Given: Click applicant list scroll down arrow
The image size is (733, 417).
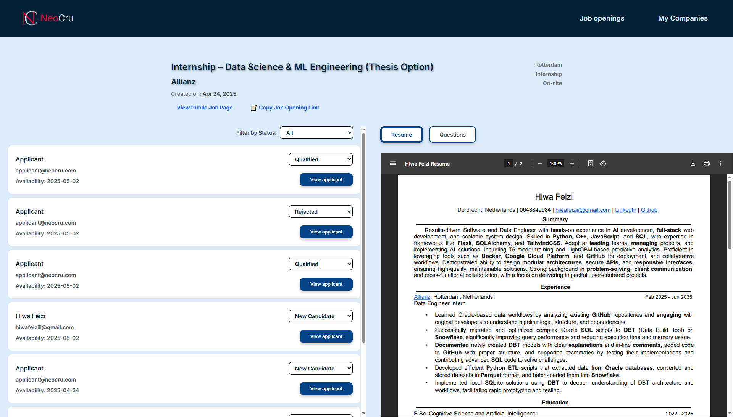Looking at the screenshot, I should pos(363,413).
